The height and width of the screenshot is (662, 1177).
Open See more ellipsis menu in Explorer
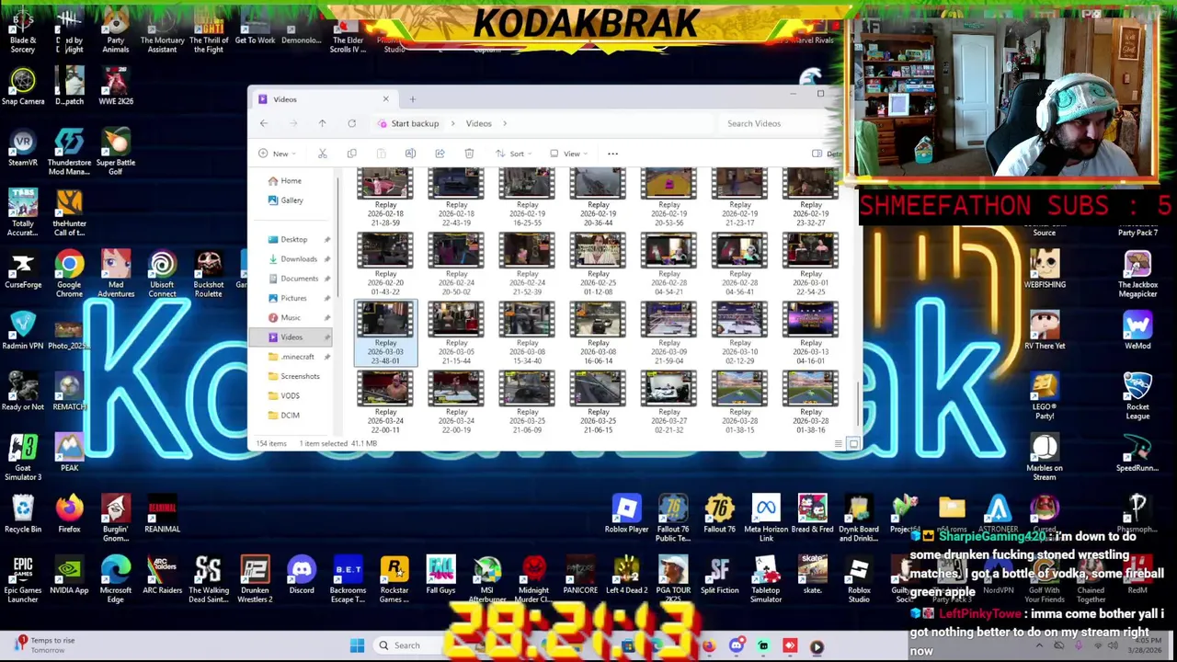click(612, 154)
